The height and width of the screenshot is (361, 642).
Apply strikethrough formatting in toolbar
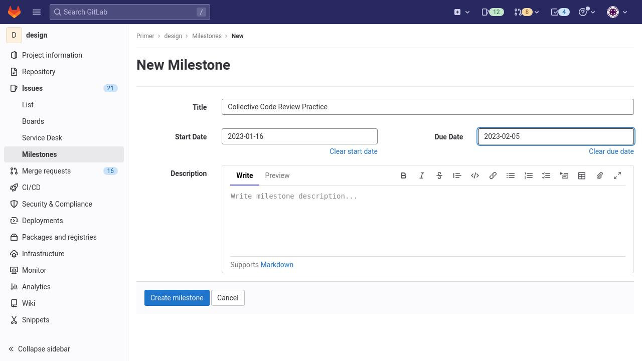439,175
